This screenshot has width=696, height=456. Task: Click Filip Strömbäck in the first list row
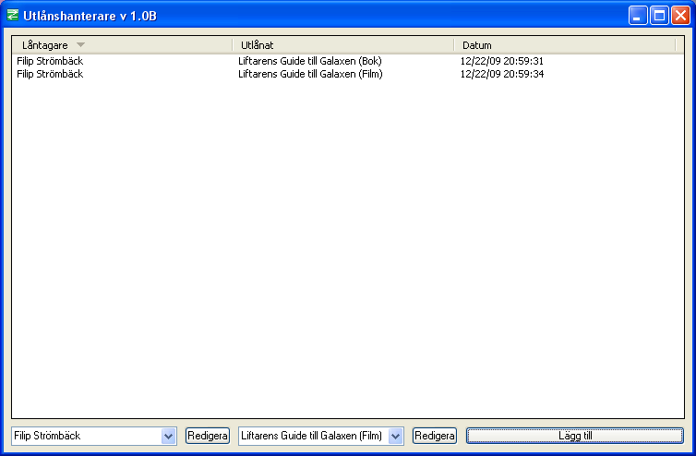coord(50,61)
